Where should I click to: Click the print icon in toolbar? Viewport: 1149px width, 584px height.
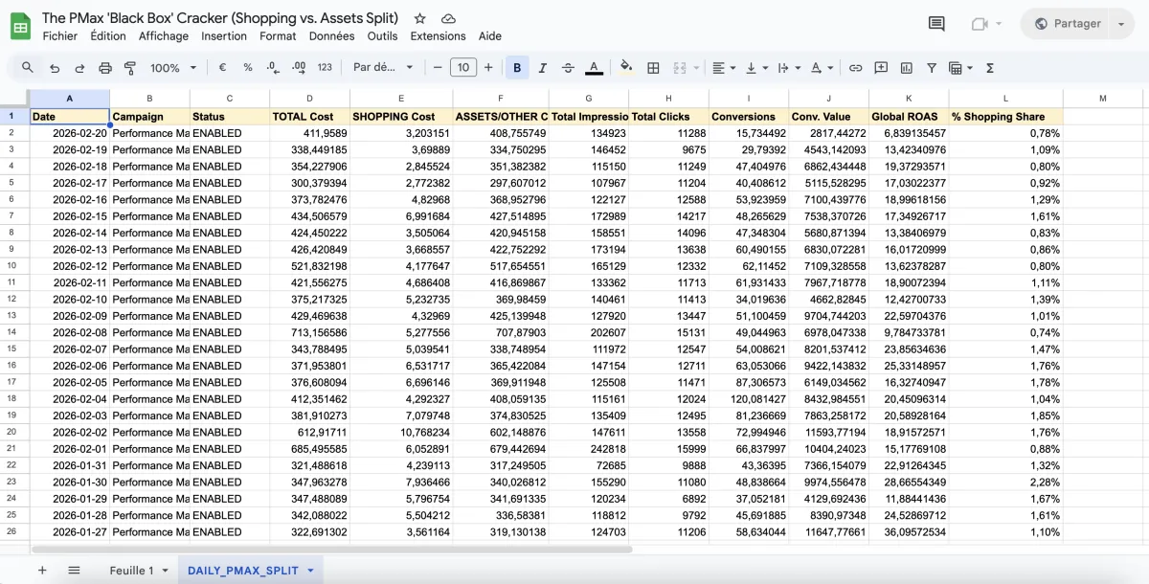coord(105,68)
